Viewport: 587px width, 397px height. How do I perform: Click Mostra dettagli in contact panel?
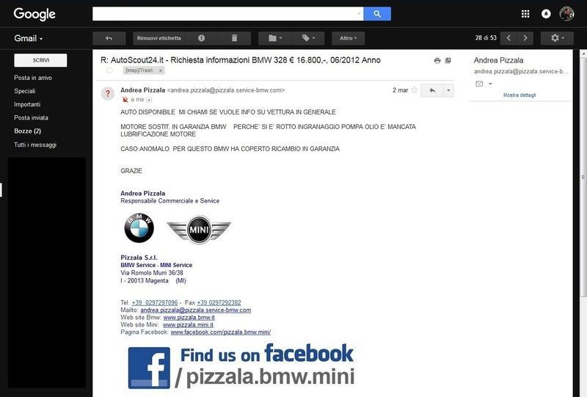519,95
